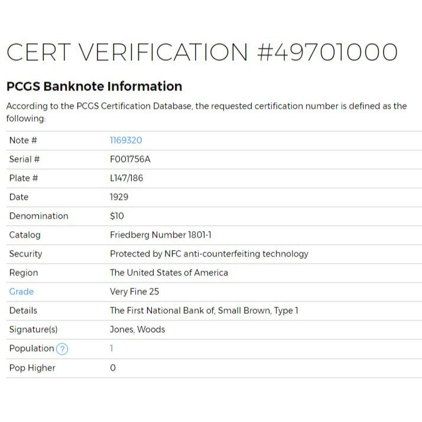Click the Cert Verification #49701000 heading
Image resolution: width=422 pixels, height=422 pixels.
202,52
